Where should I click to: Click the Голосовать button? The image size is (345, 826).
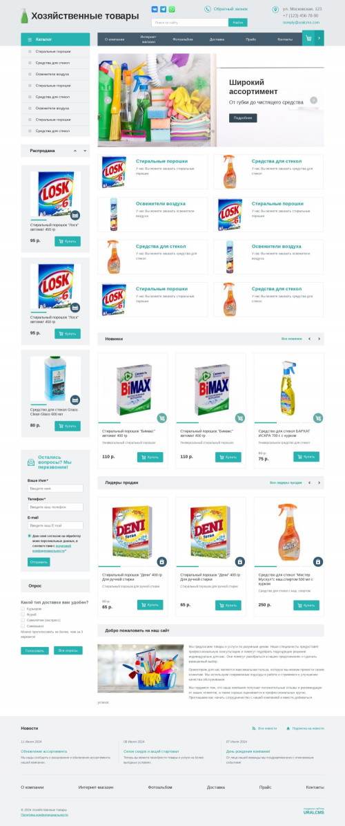click(x=34, y=650)
